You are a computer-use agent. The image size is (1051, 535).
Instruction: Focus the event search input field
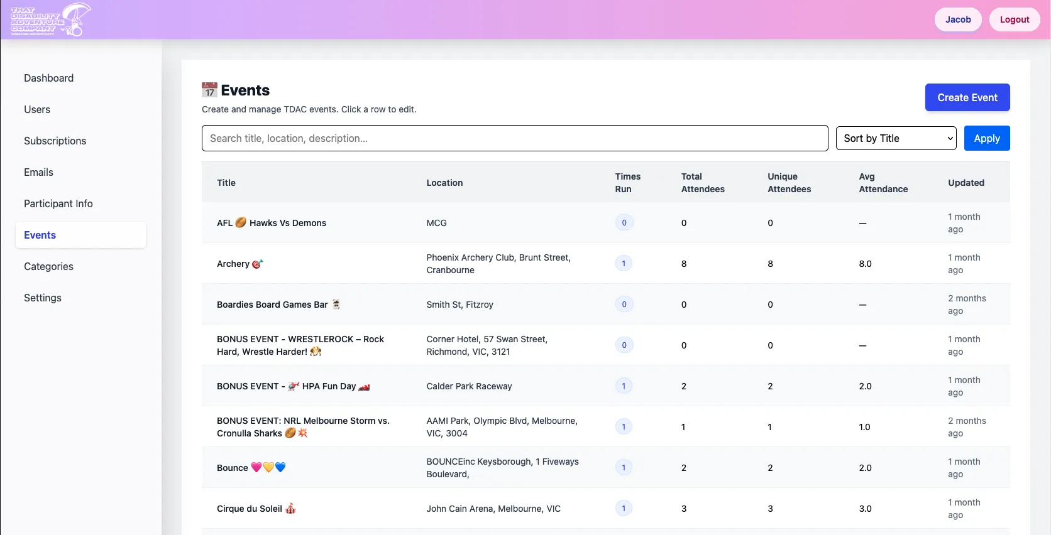[x=514, y=138]
